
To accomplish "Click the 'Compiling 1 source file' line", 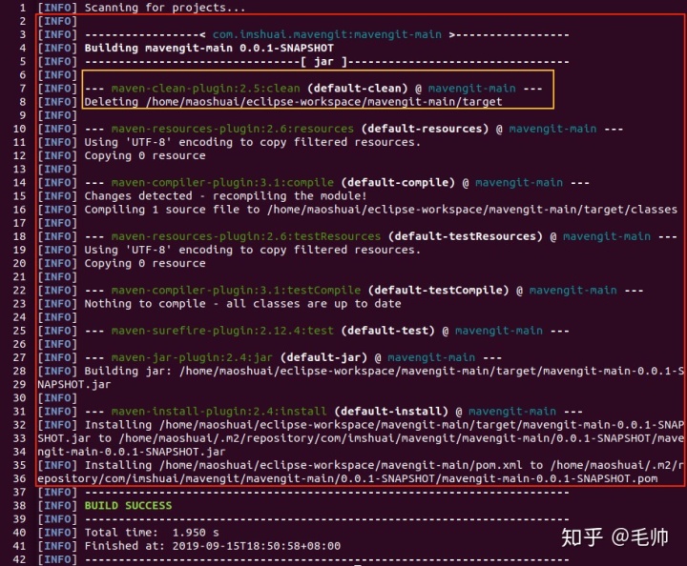I will [381, 210].
